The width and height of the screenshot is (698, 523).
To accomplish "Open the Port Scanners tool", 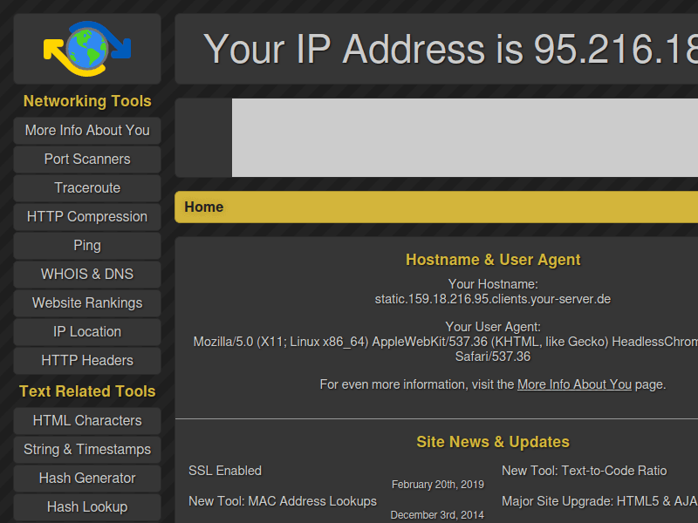I will (87, 160).
